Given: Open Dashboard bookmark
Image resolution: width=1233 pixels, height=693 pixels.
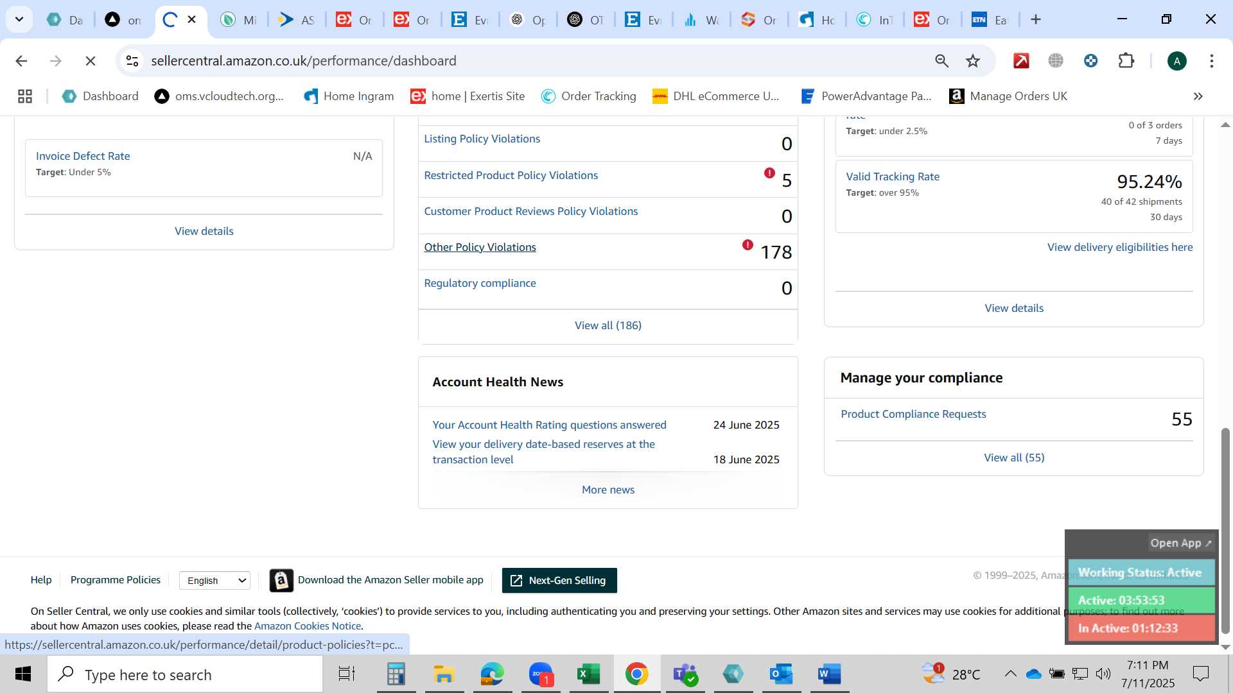Looking at the screenshot, I should 100,96.
